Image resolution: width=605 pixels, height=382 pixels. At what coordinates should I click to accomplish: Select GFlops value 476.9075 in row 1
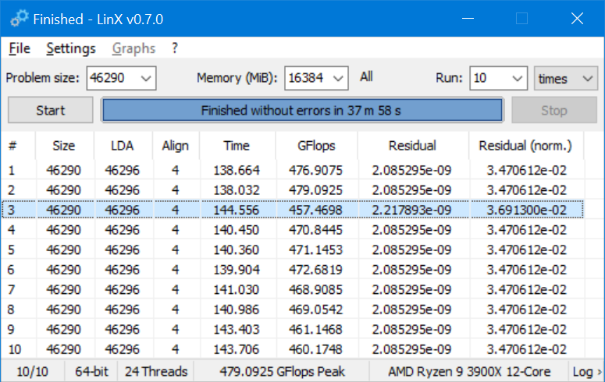tap(315, 171)
